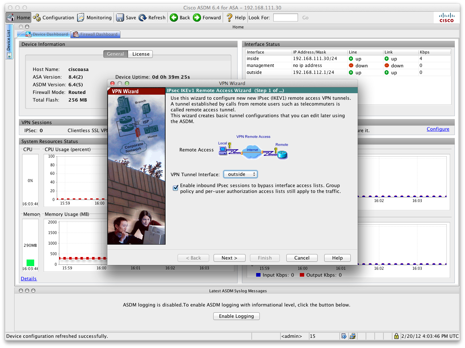This screenshot has width=465, height=348.
Task: Go Back using the green arrow
Action: click(x=180, y=17)
